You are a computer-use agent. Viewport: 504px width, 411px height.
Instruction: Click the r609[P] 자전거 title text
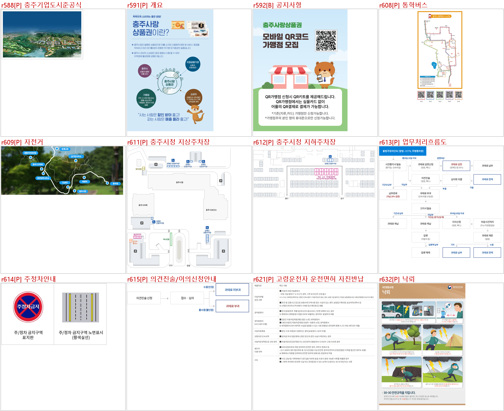coord(22,142)
